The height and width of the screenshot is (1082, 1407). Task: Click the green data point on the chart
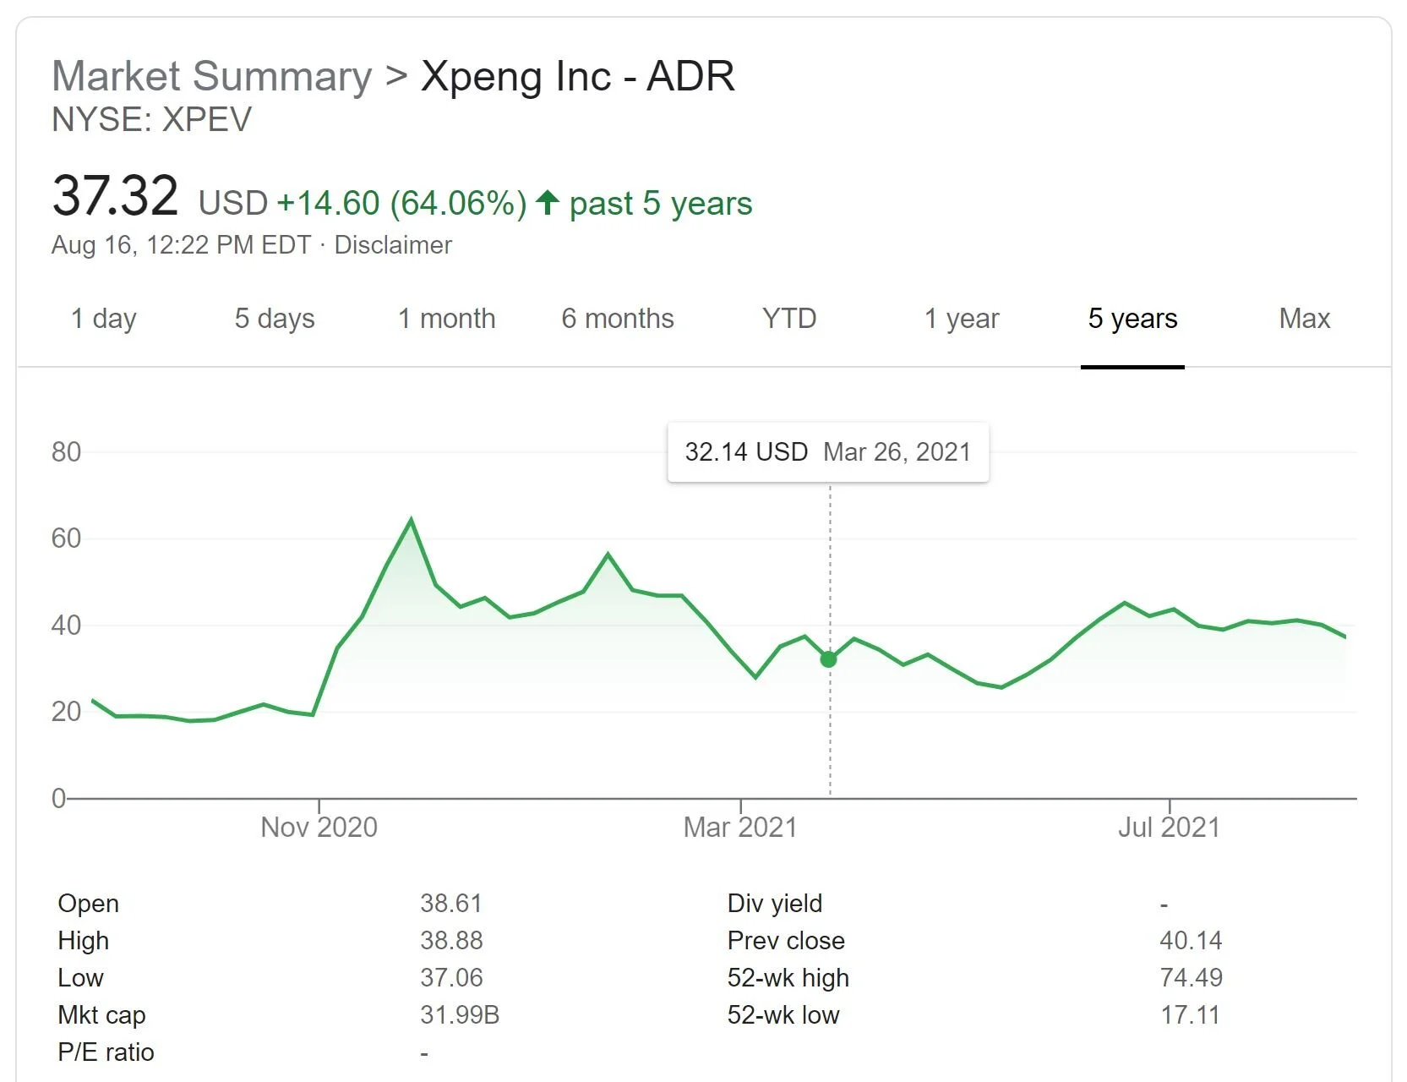[829, 659]
